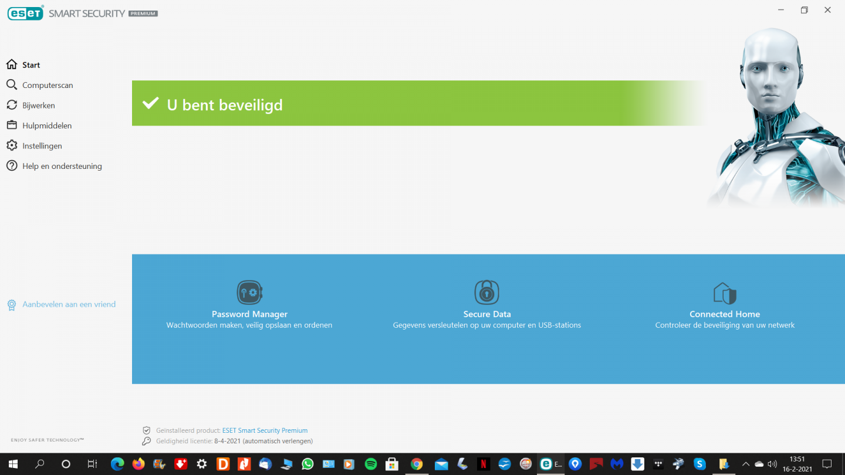Click the question mark icon beside Help
The height and width of the screenshot is (475, 845).
point(12,166)
